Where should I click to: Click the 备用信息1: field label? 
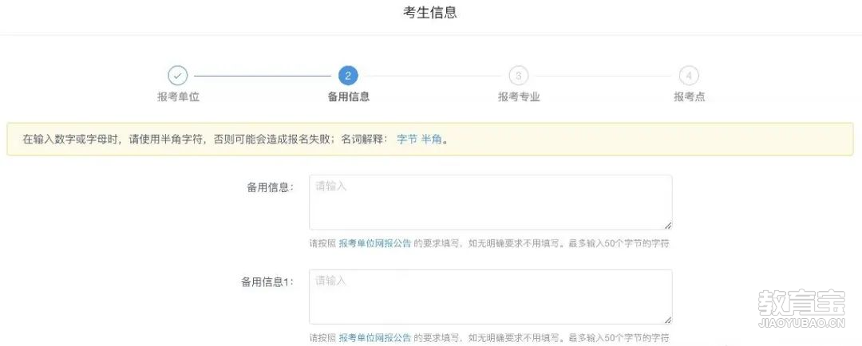[x=267, y=281]
